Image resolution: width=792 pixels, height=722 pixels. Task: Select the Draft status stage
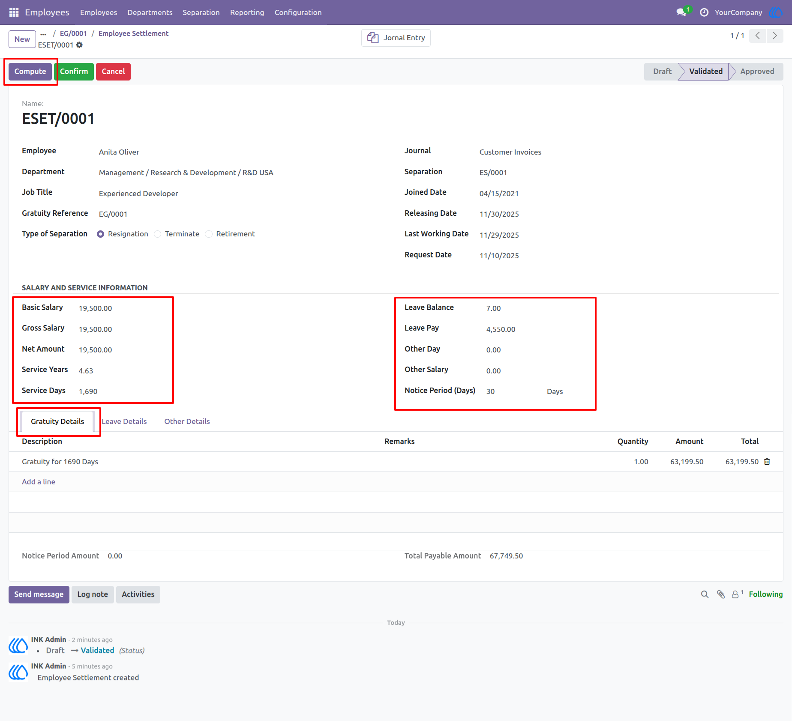[662, 72]
